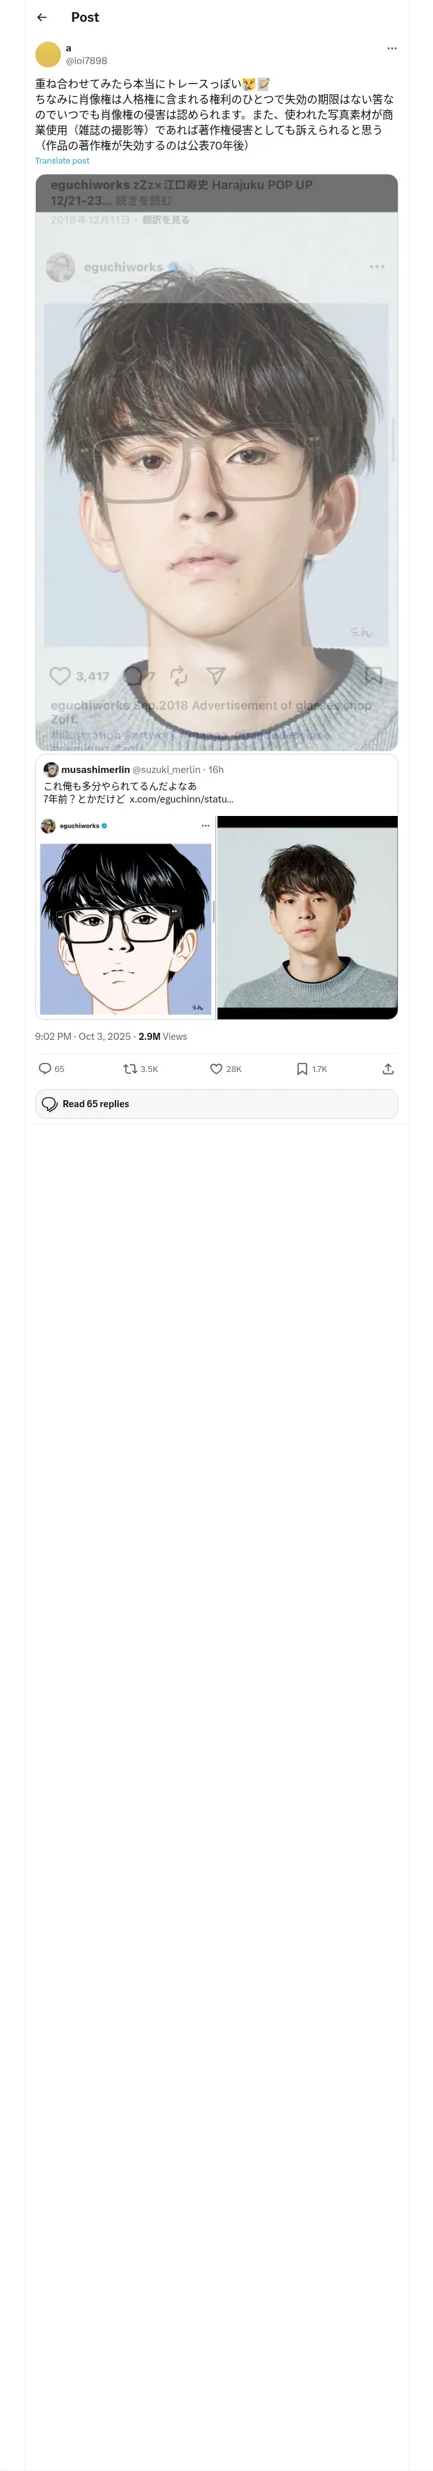Open the three-dot more options menu
Screen dimensions: 433x2471
point(391,48)
